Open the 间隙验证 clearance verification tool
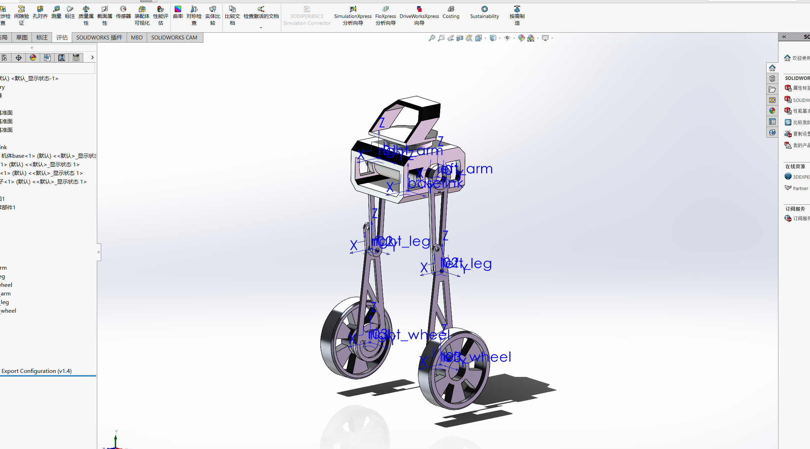810x449 pixels. click(x=22, y=15)
